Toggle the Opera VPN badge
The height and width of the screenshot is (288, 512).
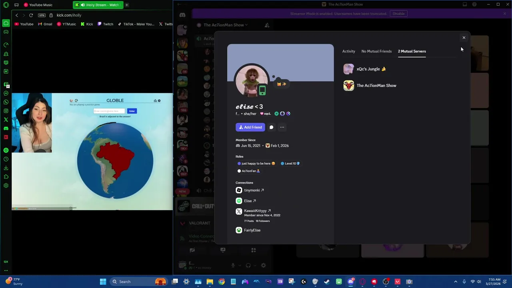point(42,15)
